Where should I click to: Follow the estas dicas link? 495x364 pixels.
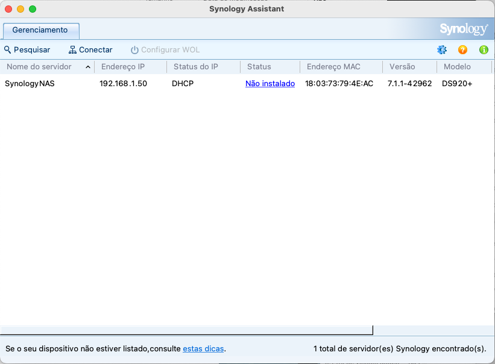tap(203, 349)
